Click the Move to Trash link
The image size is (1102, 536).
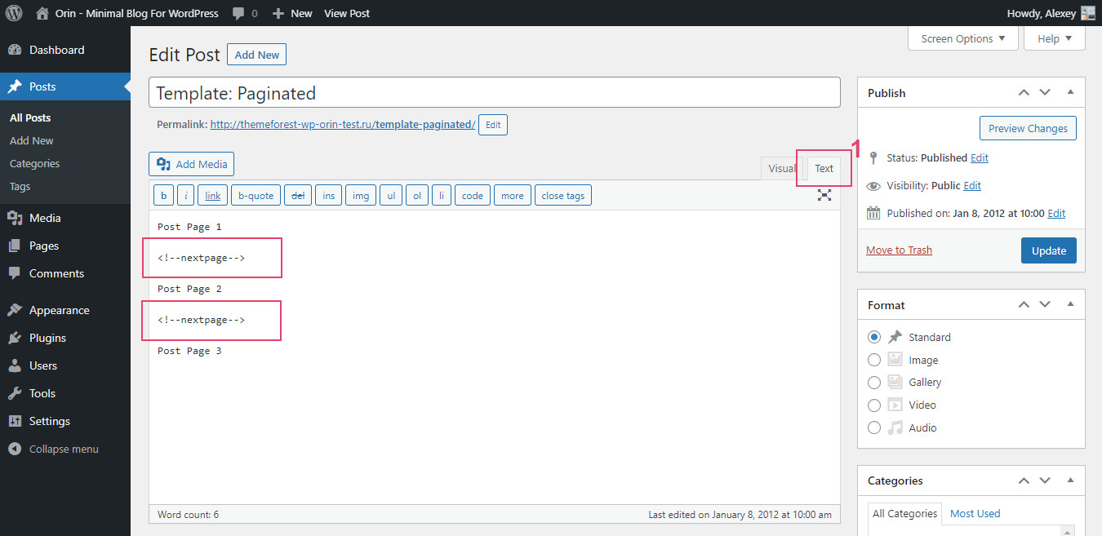point(899,250)
